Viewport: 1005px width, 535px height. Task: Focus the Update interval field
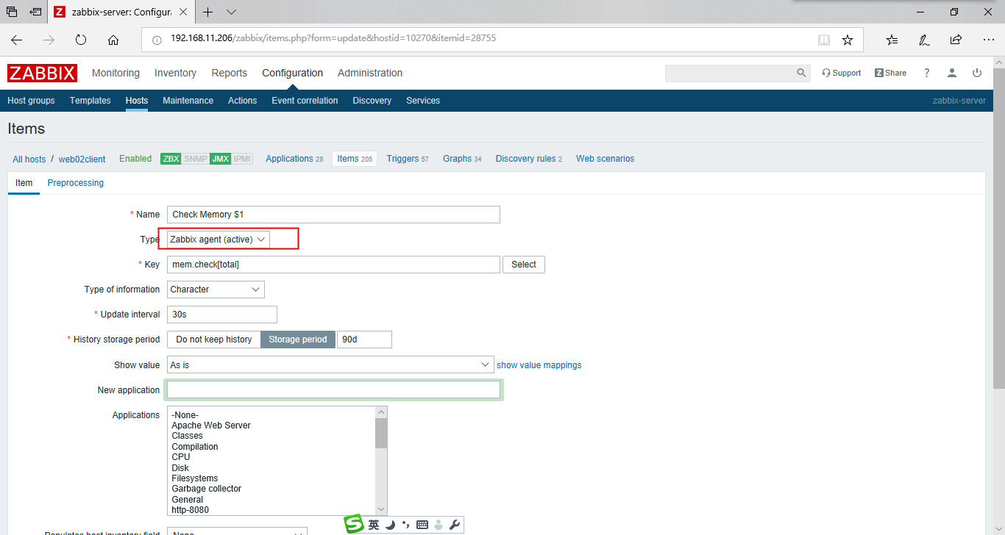coord(222,315)
